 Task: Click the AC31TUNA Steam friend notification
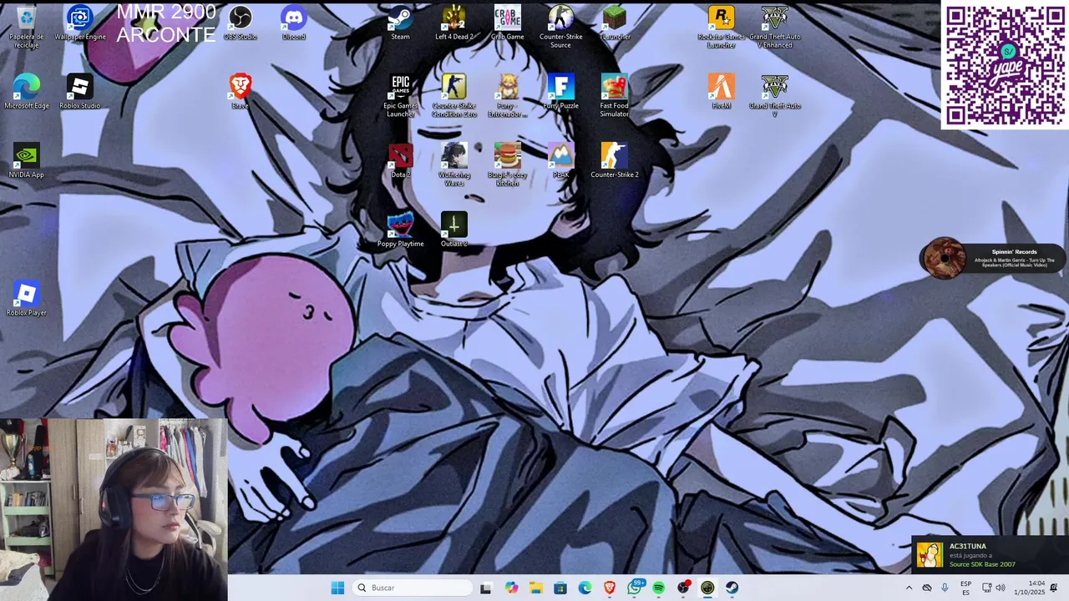tap(990, 555)
